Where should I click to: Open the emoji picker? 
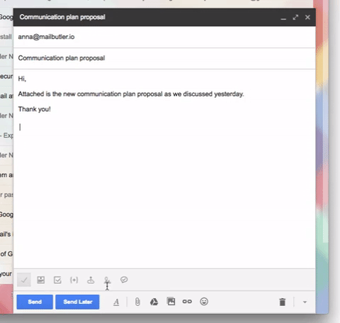click(x=204, y=302)
